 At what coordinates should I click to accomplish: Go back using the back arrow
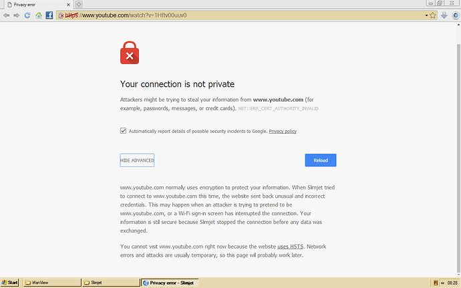(x=6, y=15)
